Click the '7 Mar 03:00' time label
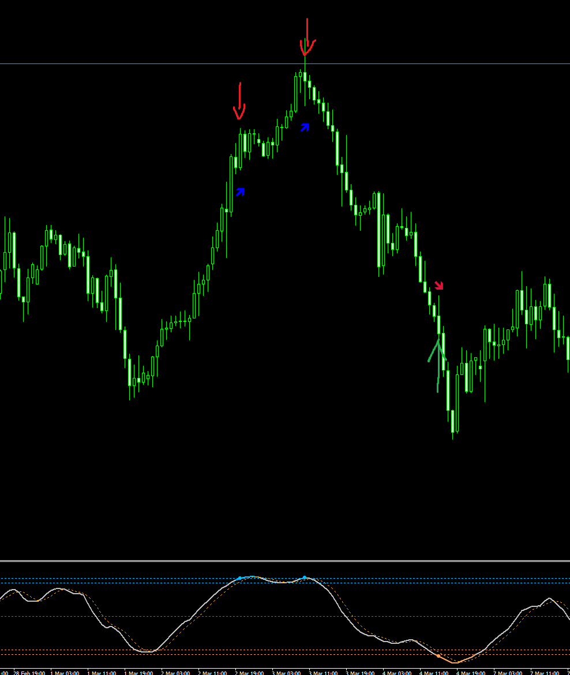The width and height of the screenshot is (570, 675). coord(508,673)
